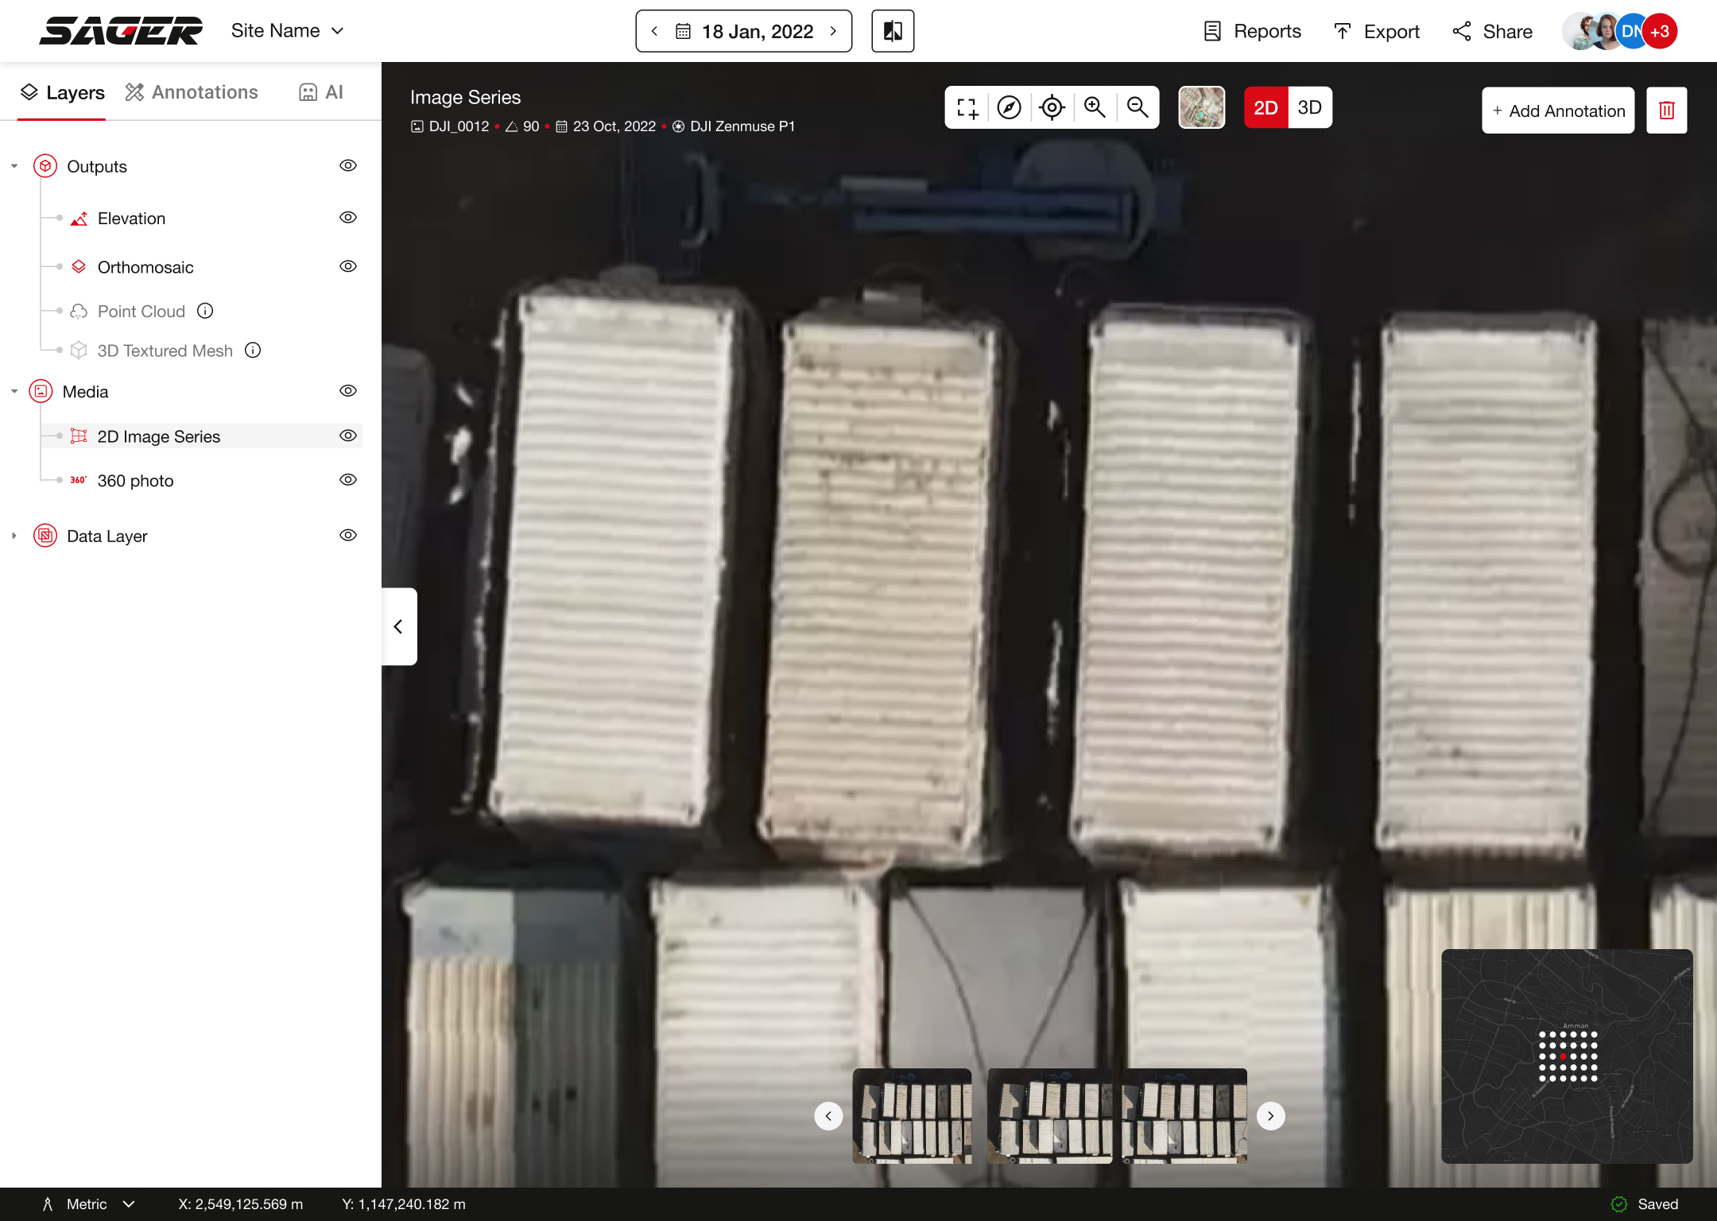Open the compare split-view icon
The height and width of the screenshot is (1221, 1717).
pos(893,31)
